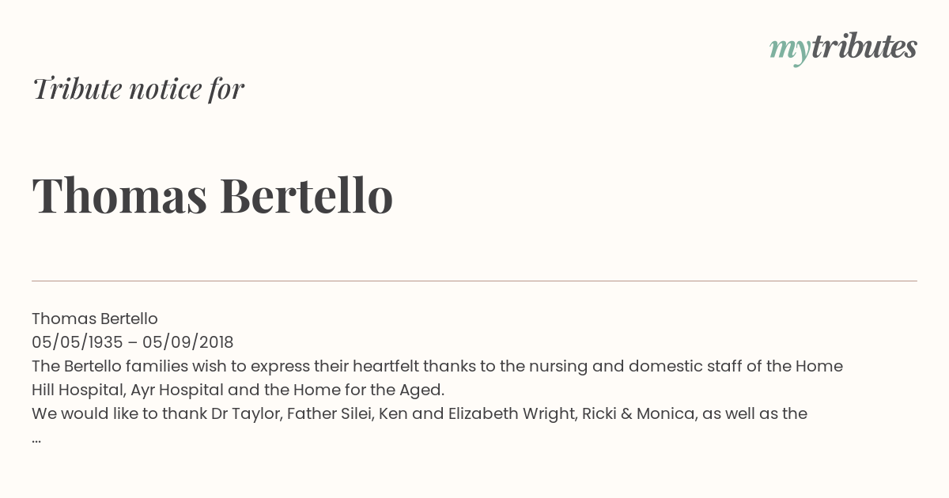Screen dimensions: 949x498
Task: Click the 'tributes' part of the logo
Action: point(864,47)
